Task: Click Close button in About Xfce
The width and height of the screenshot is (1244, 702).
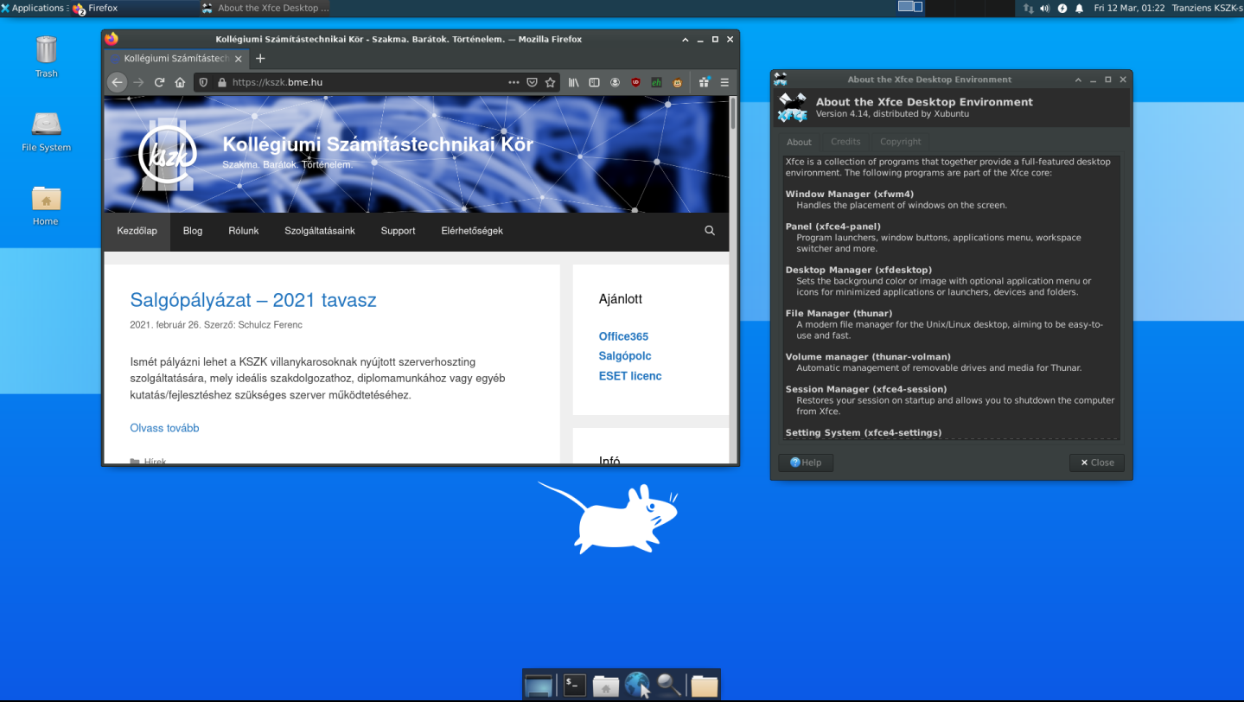Action: pyautogui.click(x=1097, y=463)
